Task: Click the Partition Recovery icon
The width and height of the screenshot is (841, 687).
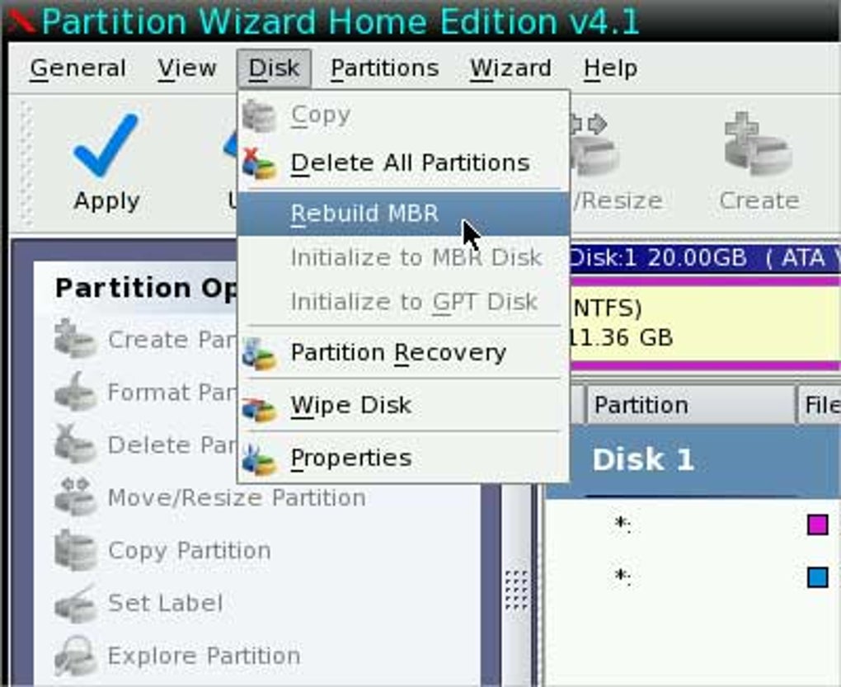Action: 259,354
